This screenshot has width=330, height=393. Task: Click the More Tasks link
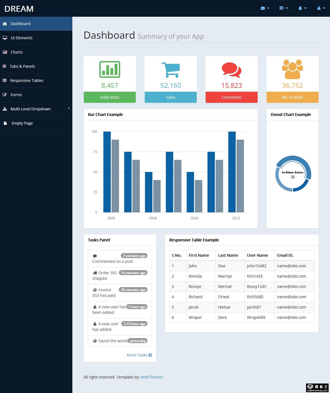(137, 355)
